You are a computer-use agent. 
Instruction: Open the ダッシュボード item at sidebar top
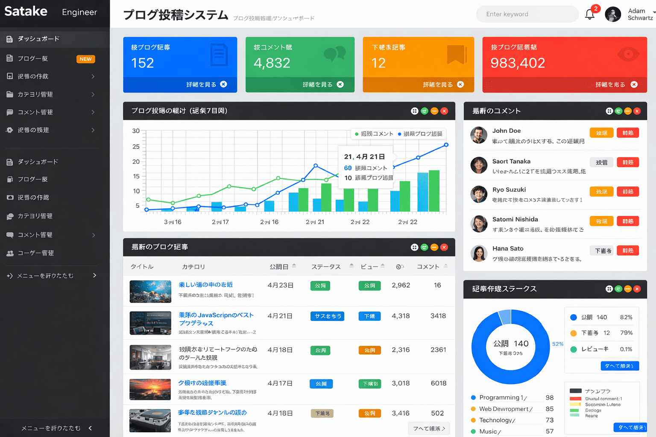38,39
